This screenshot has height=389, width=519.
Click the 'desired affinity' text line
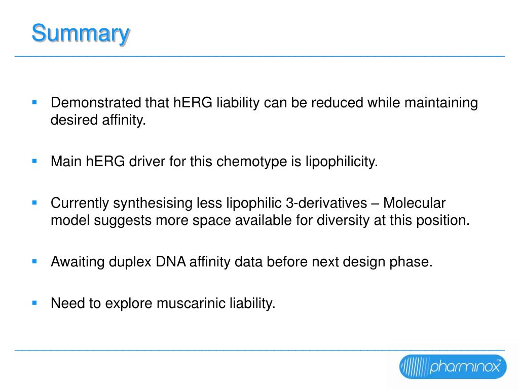click(98, 120)
